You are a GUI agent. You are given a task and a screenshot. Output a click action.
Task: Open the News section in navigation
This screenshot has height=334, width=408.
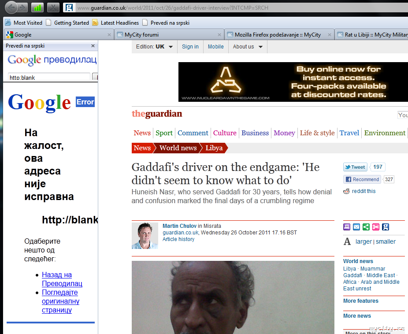[142, 133]
